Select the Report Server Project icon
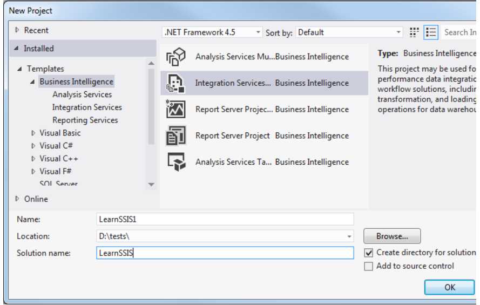The image size is (480, 305). click(175, 135)
